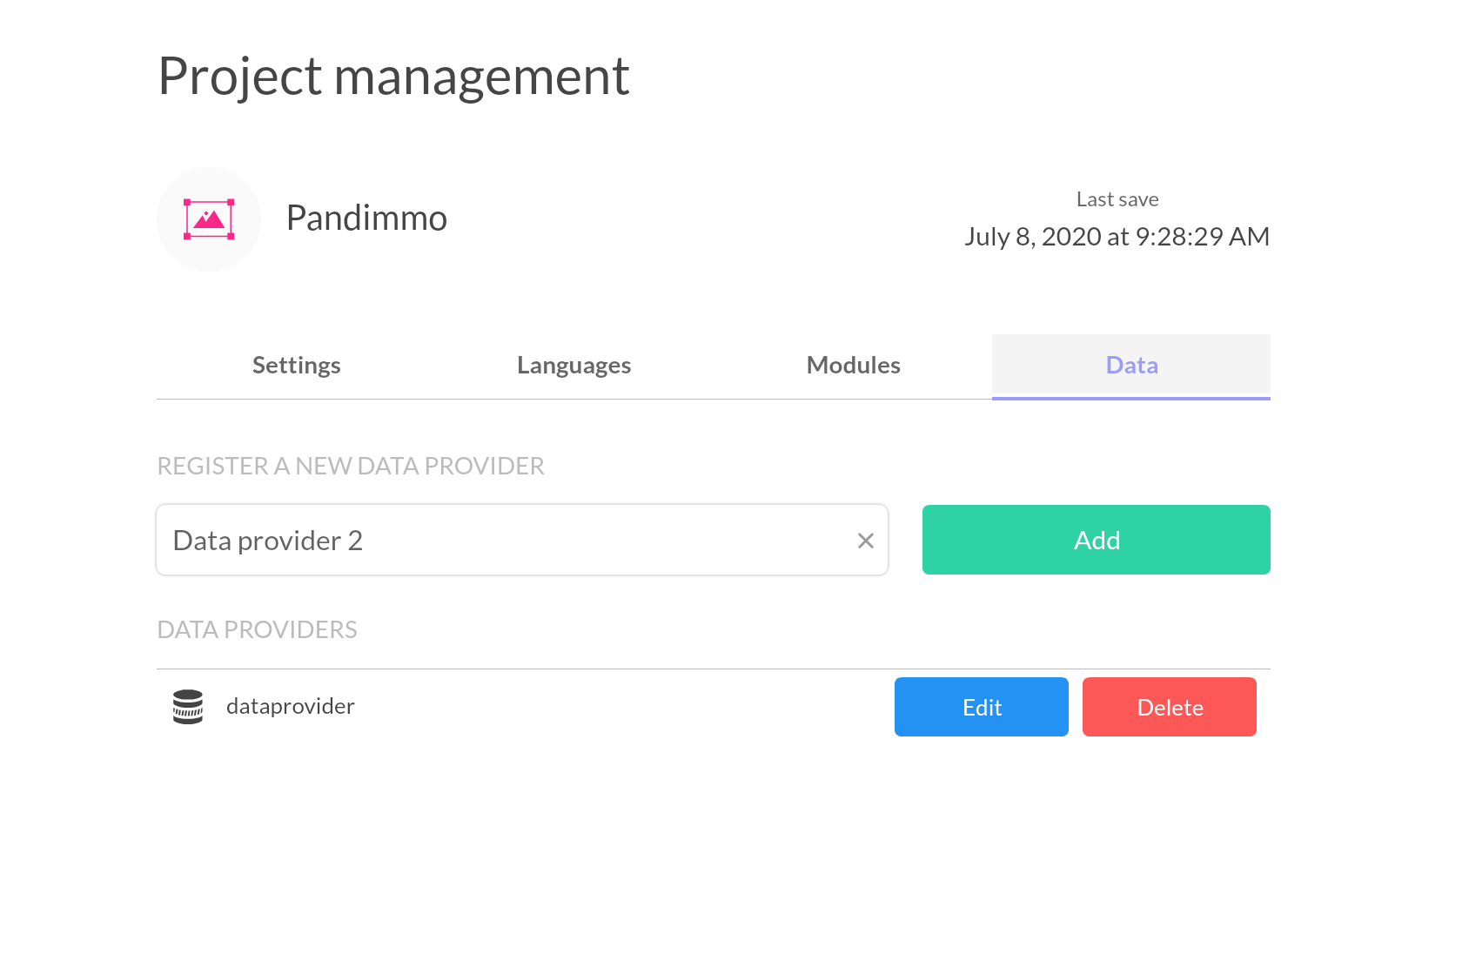Clear the data provider name field
Viewport: 1469px width, 968px height.
pos(865,541)
